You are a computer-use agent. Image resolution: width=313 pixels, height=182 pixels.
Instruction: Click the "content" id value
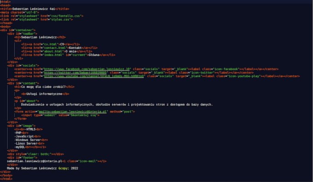[29, 83]
